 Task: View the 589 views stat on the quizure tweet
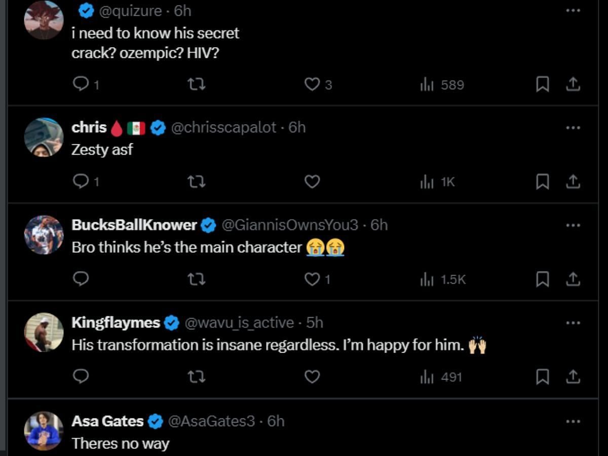click(x=442, y=85)
